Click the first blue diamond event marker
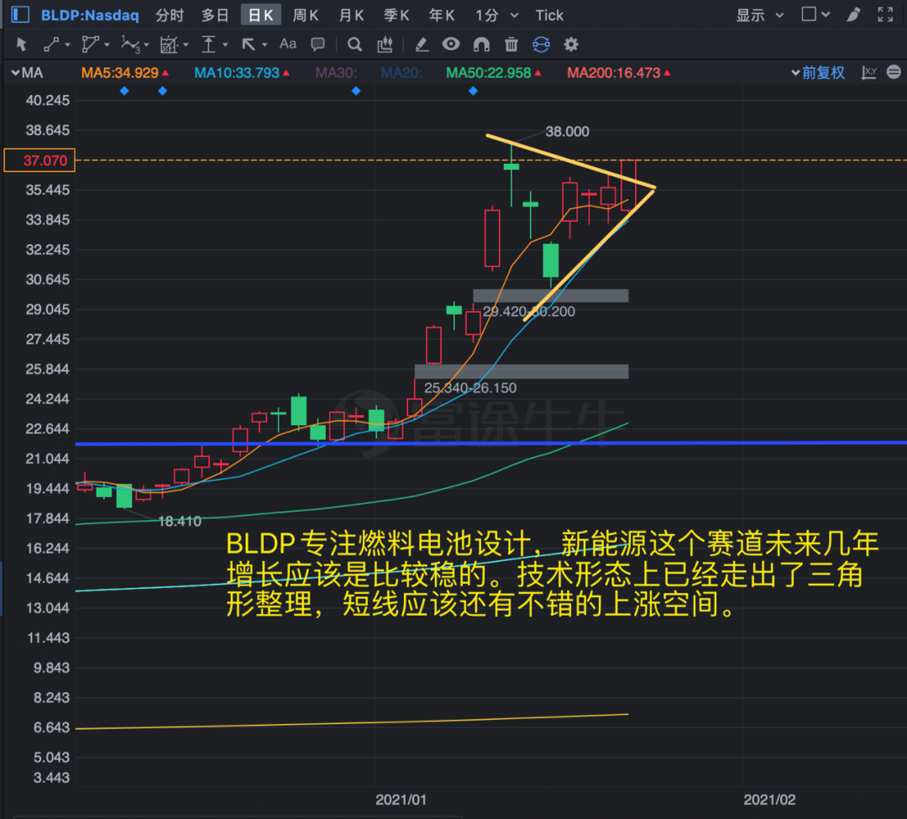Viewport: 907px width, 819px height. pos(123,91)
